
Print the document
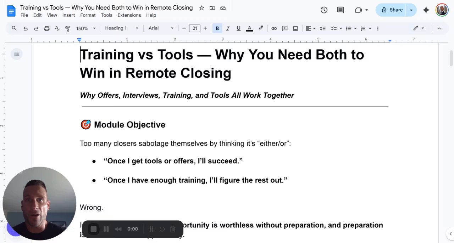coord(46,28)
